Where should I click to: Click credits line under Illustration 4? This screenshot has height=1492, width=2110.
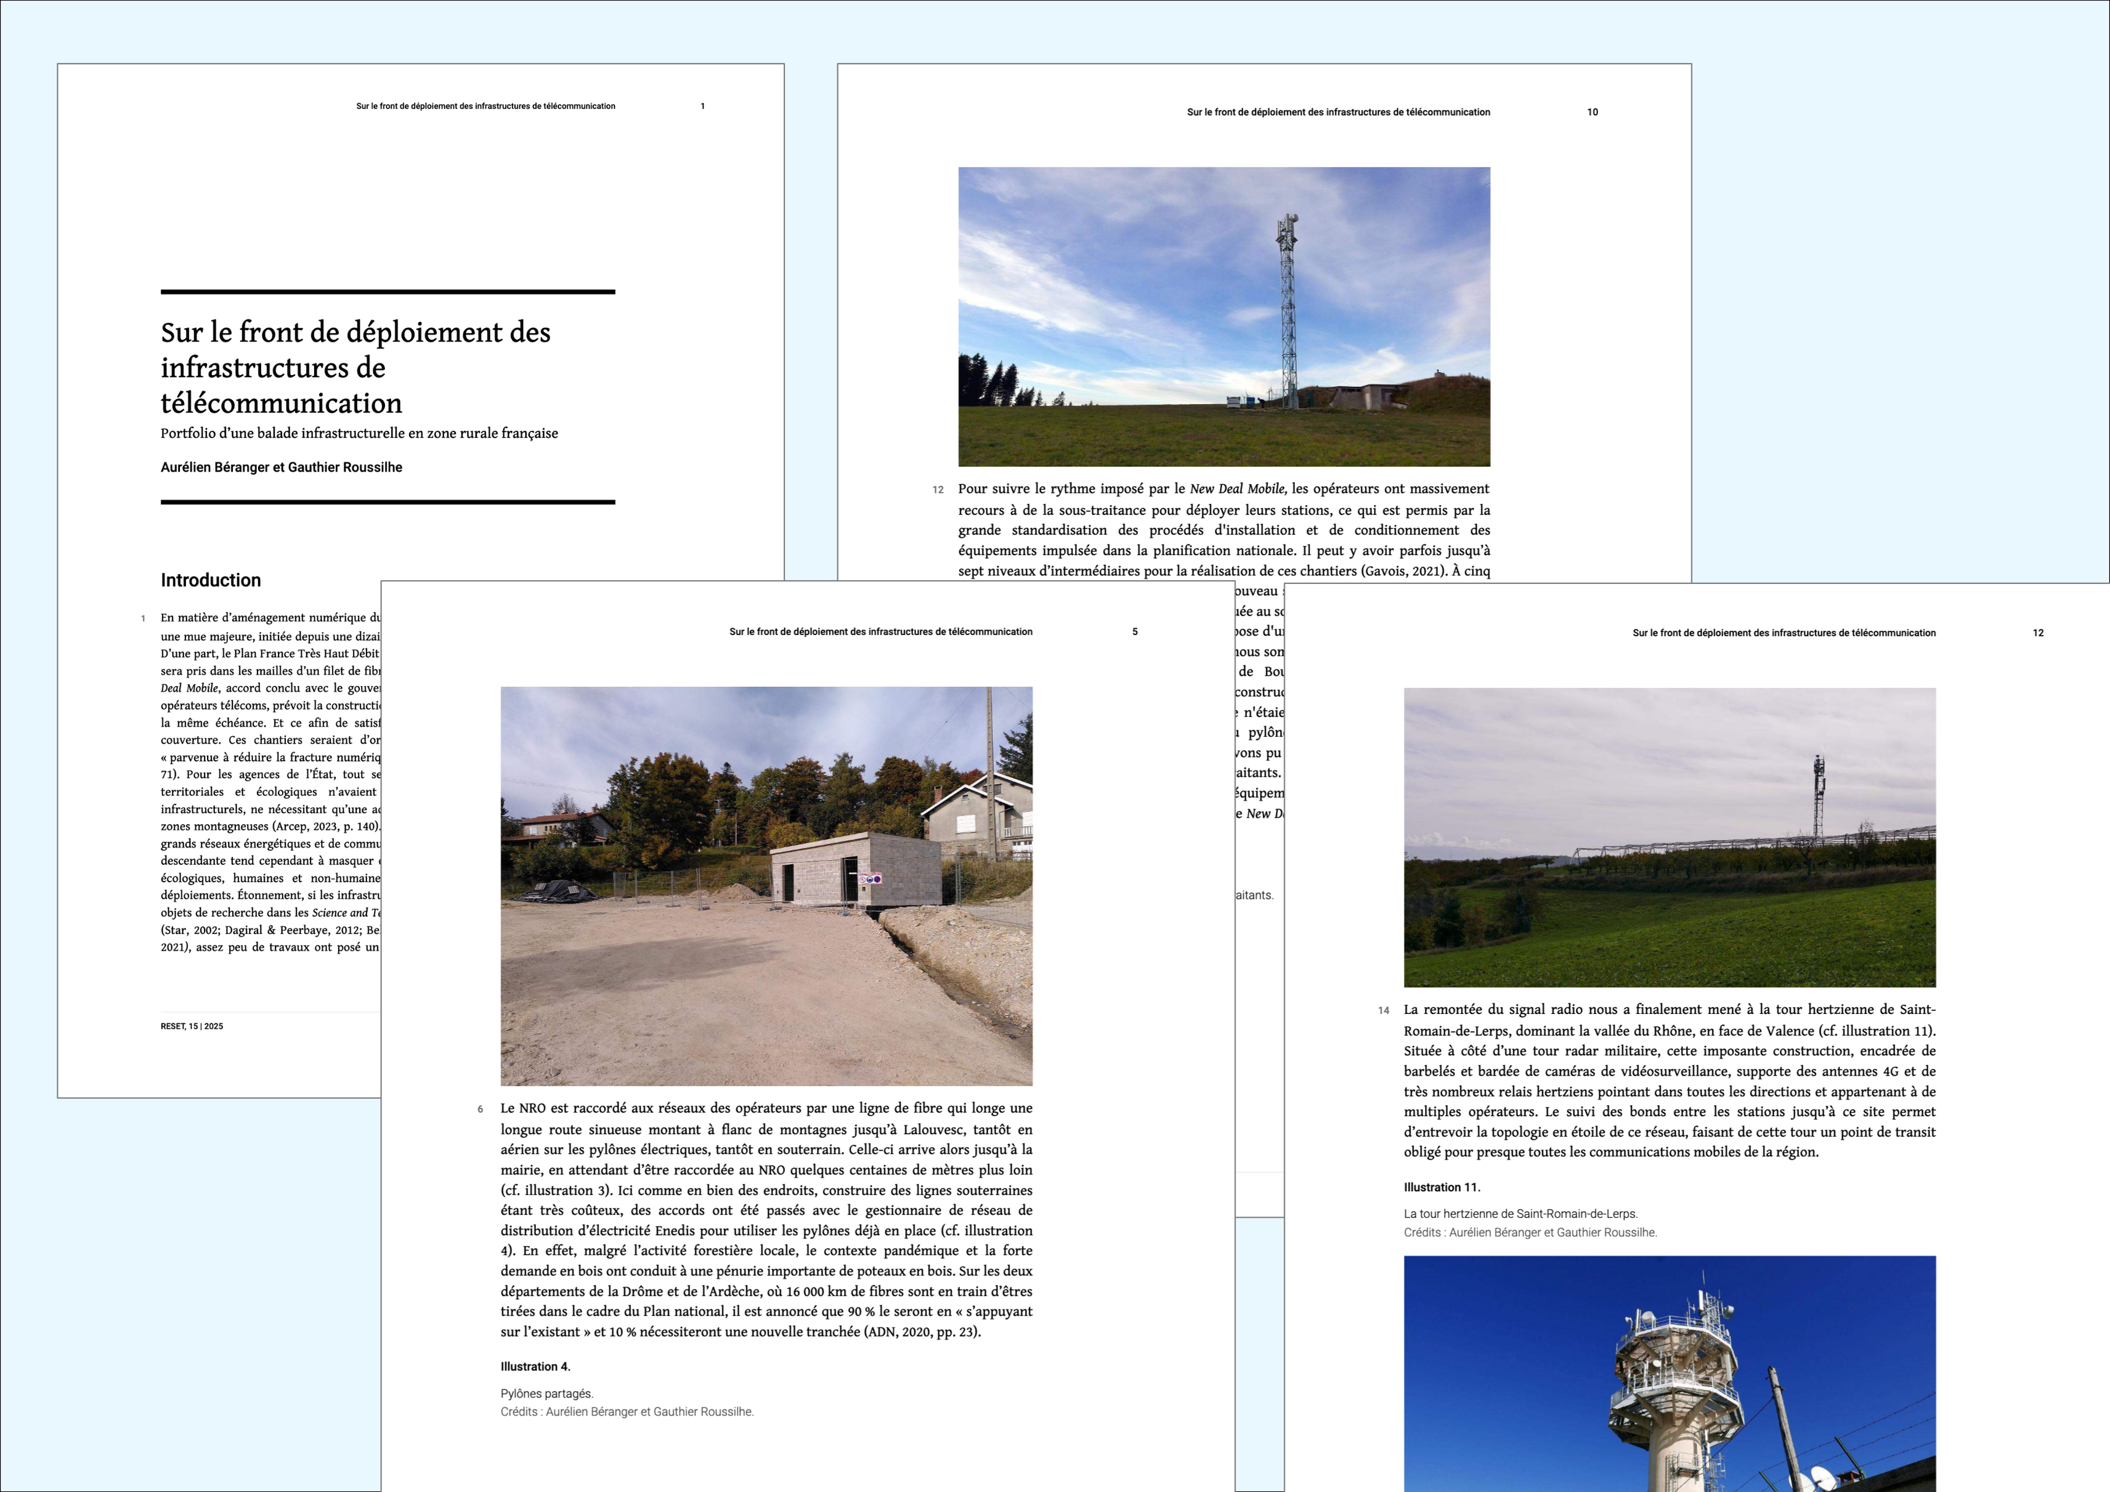[x=627, y=1411]
